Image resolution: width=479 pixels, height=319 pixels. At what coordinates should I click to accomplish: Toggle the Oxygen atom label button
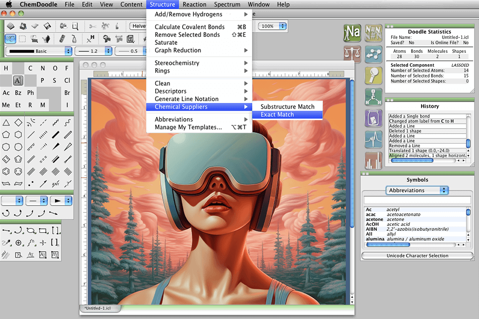click(55, 68)
